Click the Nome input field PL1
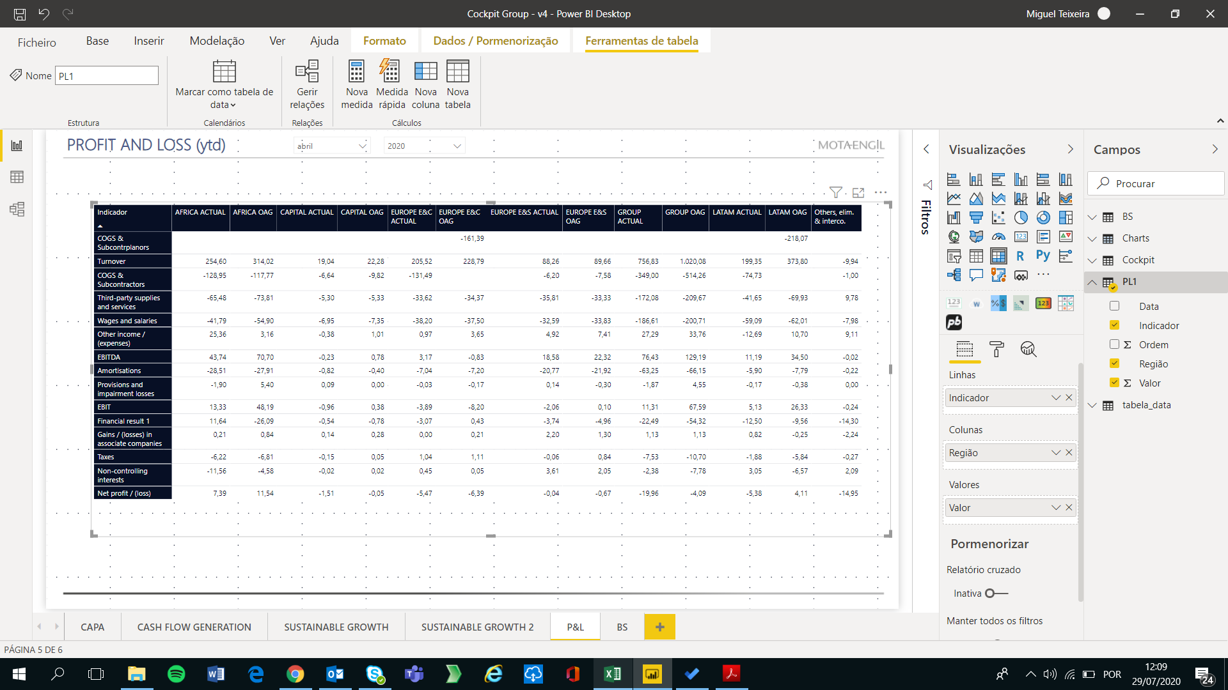The width and height of the screenshot is (1228, 690). (107, 75)
